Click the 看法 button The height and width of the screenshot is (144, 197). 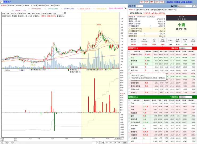pyautogui.click(x=142, y=2)
